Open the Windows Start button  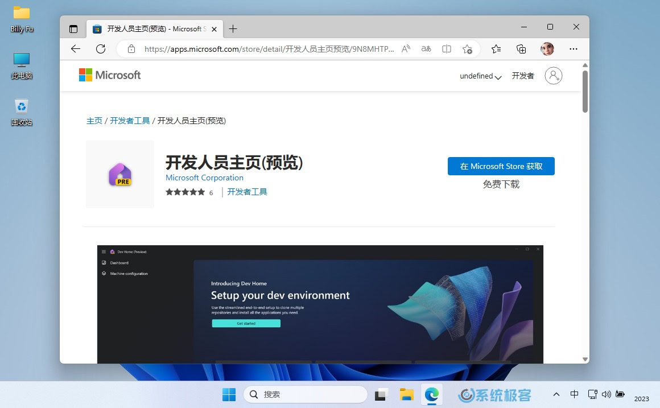[x=229, y=394]
